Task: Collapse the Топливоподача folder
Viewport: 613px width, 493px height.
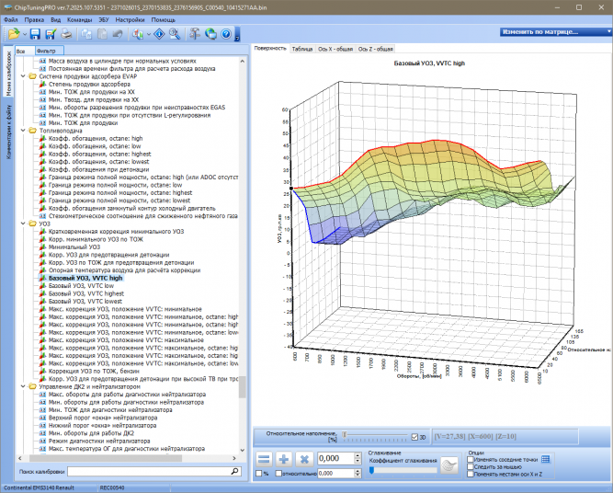Action: click(23, 131)
